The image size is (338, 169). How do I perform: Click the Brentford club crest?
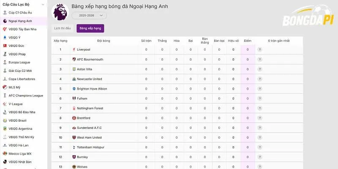74,118
